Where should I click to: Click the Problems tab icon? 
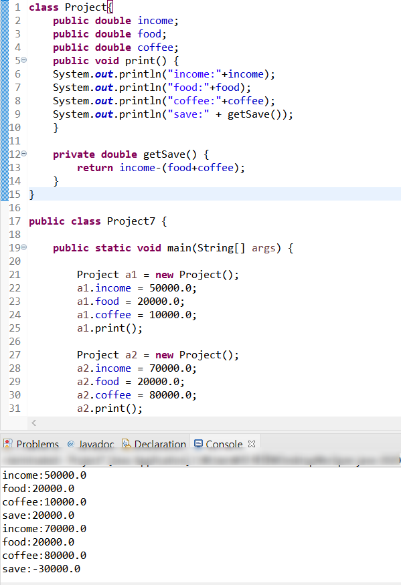[7, 443]
